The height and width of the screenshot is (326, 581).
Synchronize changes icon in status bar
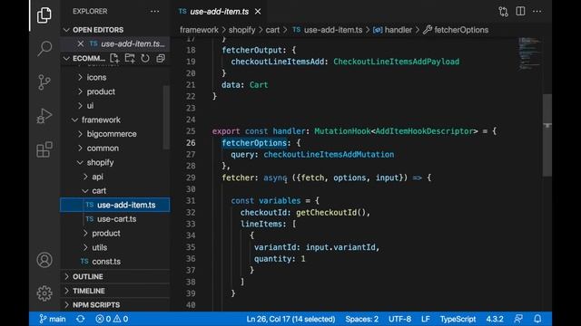pyautogui.click(x=81, y=319)
